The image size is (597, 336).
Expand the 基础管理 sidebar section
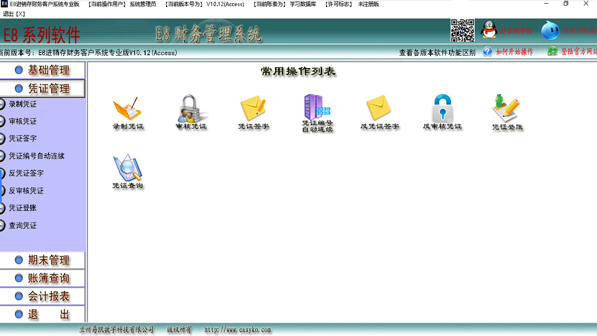(42, 70)
